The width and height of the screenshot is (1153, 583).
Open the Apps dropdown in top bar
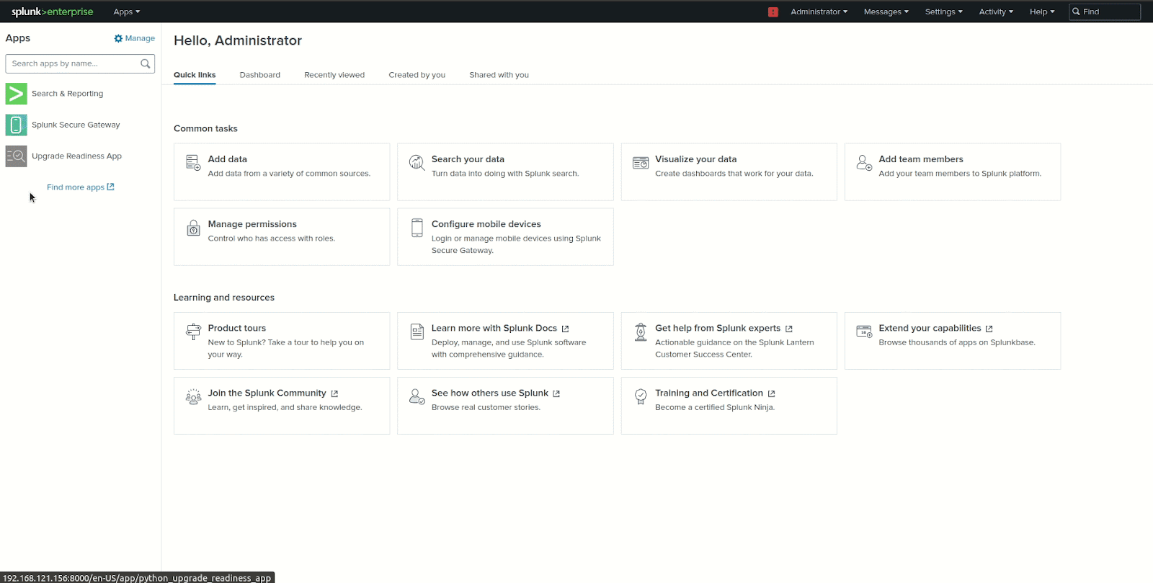point(127,12)
